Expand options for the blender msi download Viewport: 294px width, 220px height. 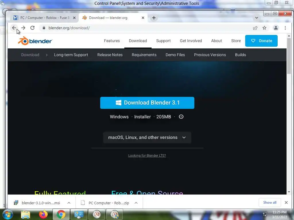pos(69,203)
